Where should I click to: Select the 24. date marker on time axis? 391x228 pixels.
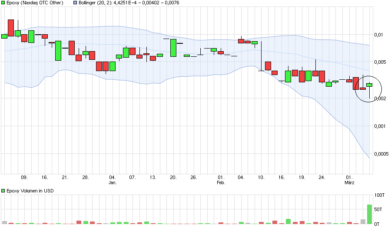322,177
